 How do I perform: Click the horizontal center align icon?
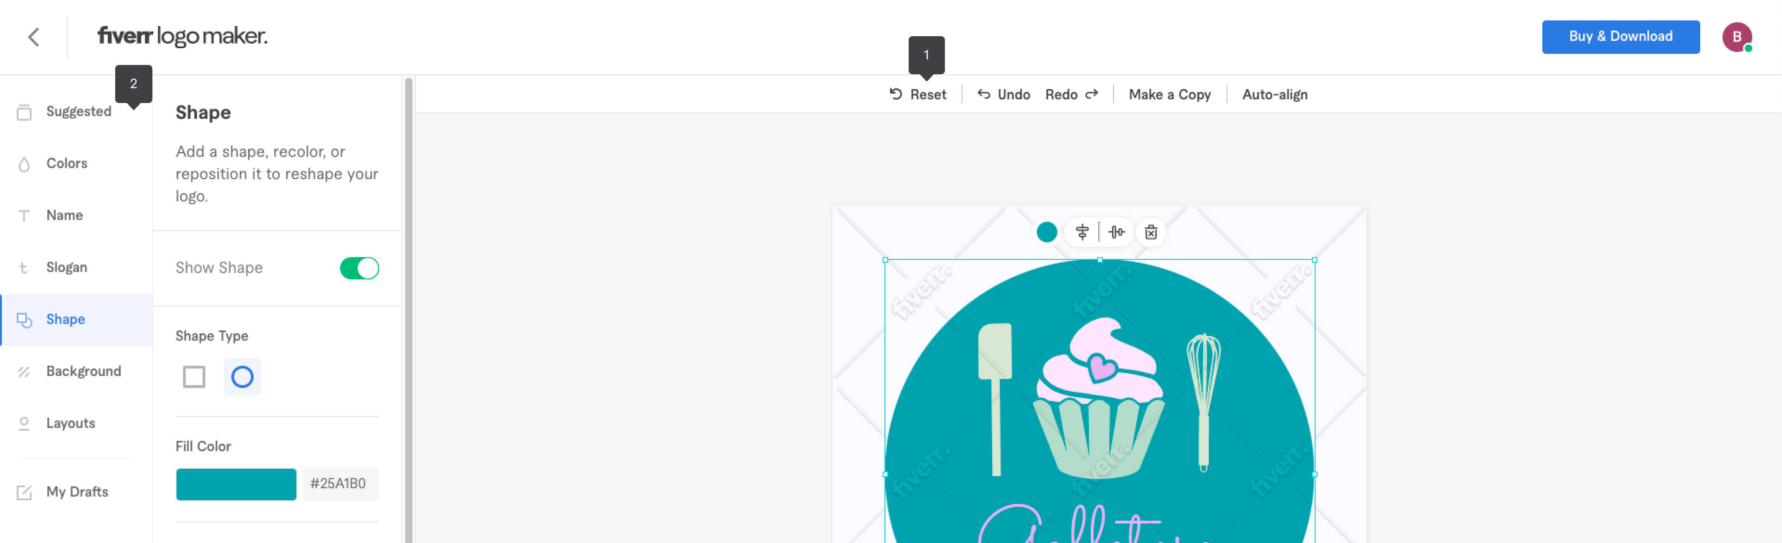pos(1082,232)
